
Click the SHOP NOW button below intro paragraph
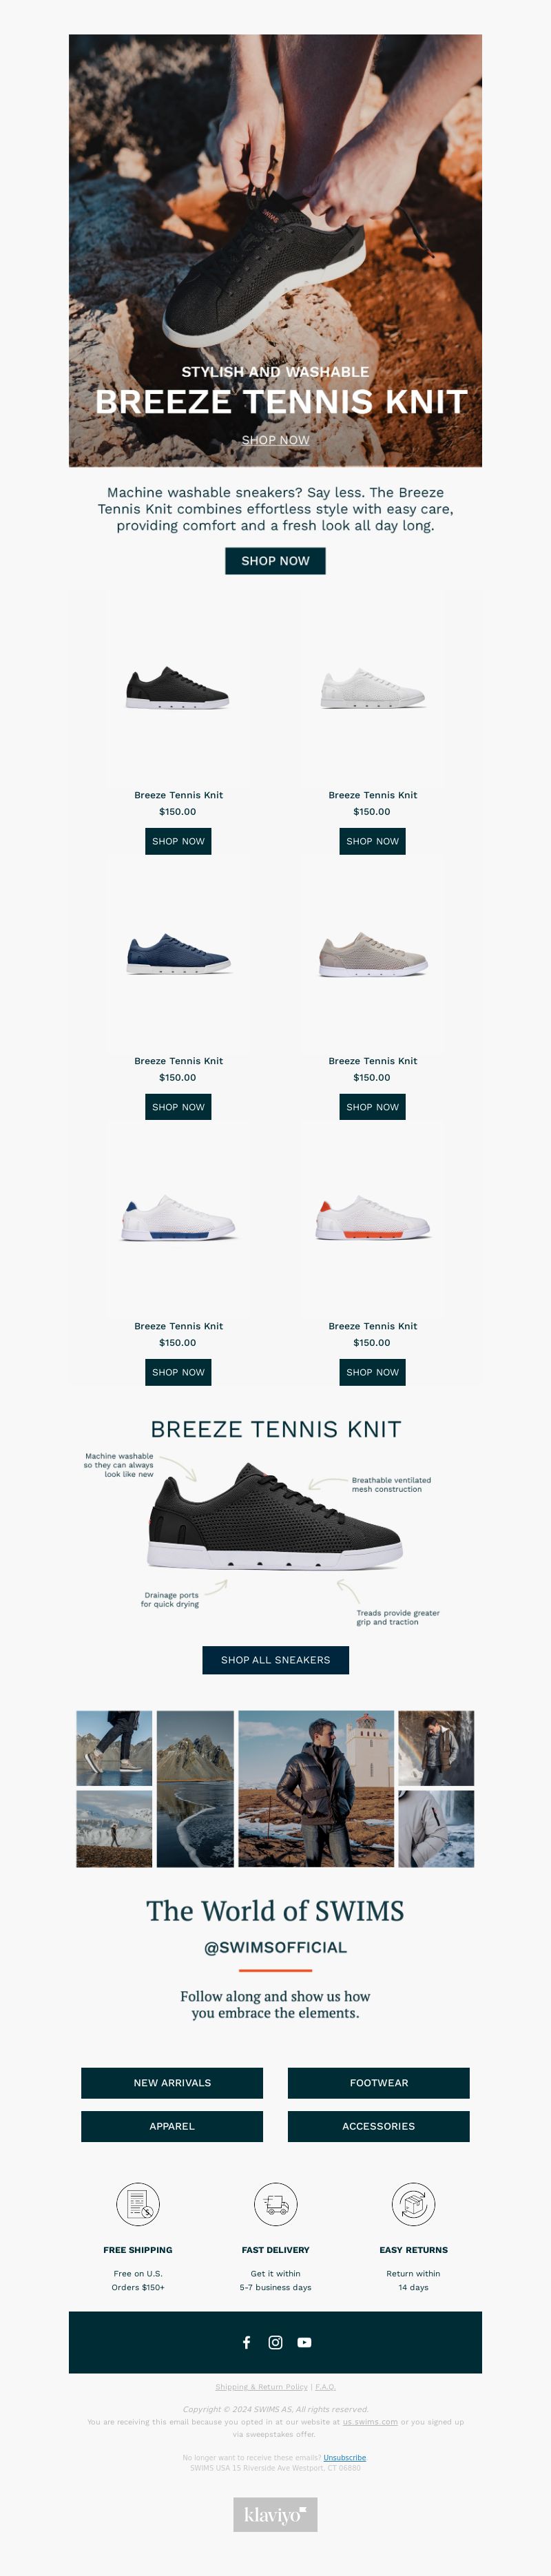tap(275, 561)
